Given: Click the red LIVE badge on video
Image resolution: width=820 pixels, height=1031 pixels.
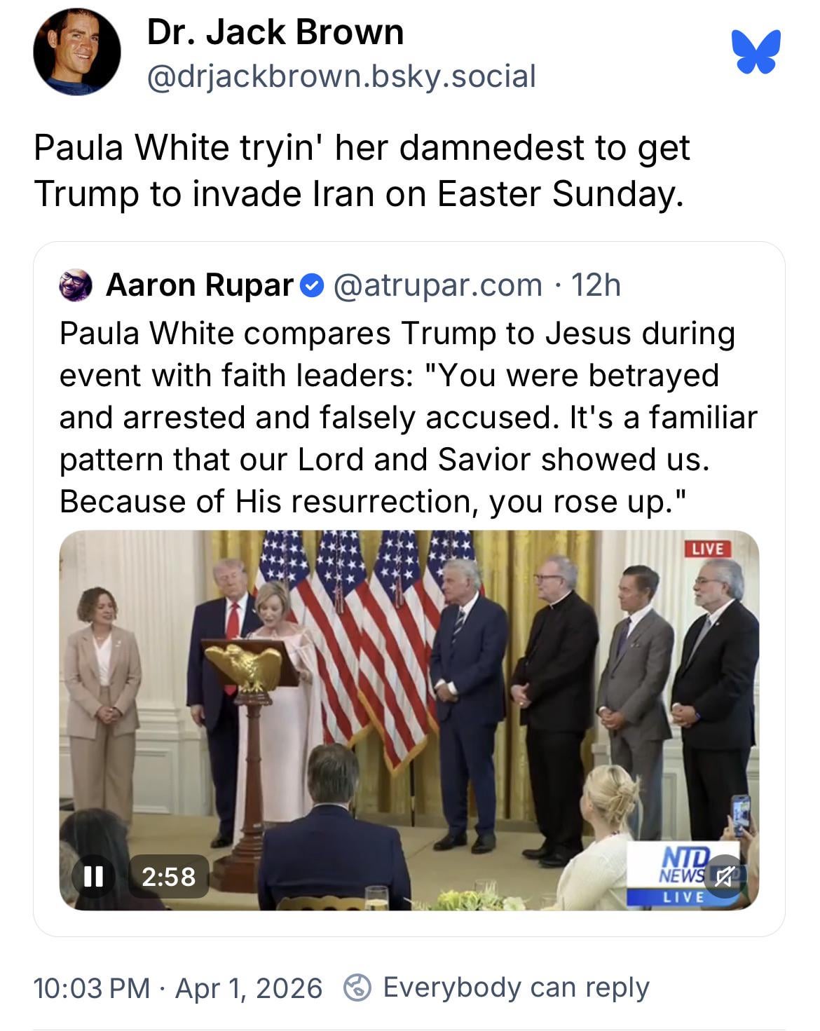Looking at the screenshot, I should pos(707,549).
